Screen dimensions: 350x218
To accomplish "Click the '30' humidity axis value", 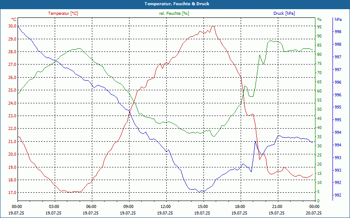I will [319, 146].
